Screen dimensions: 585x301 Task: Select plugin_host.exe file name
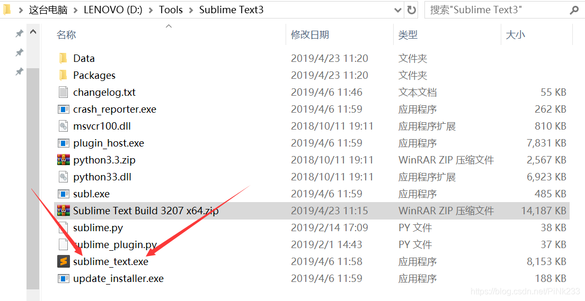109,143
